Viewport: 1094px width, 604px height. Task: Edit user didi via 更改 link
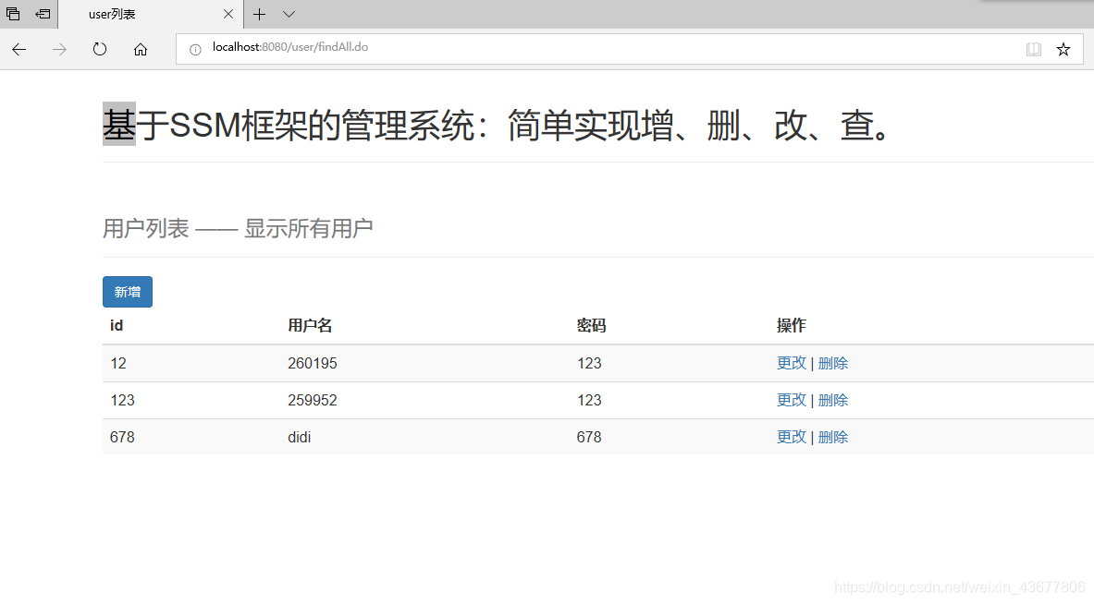pyautogui.click(x=792, y=437)
